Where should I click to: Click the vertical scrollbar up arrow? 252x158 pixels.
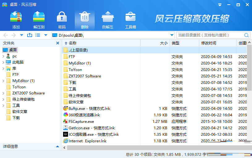[x=249, y=42]
